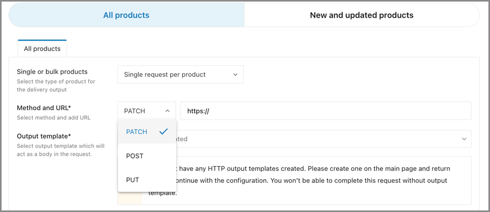This screenshot has width=490, height=212.
Task: Click chevron arrow in Single request dropdown
Action: tap(235, 74)
